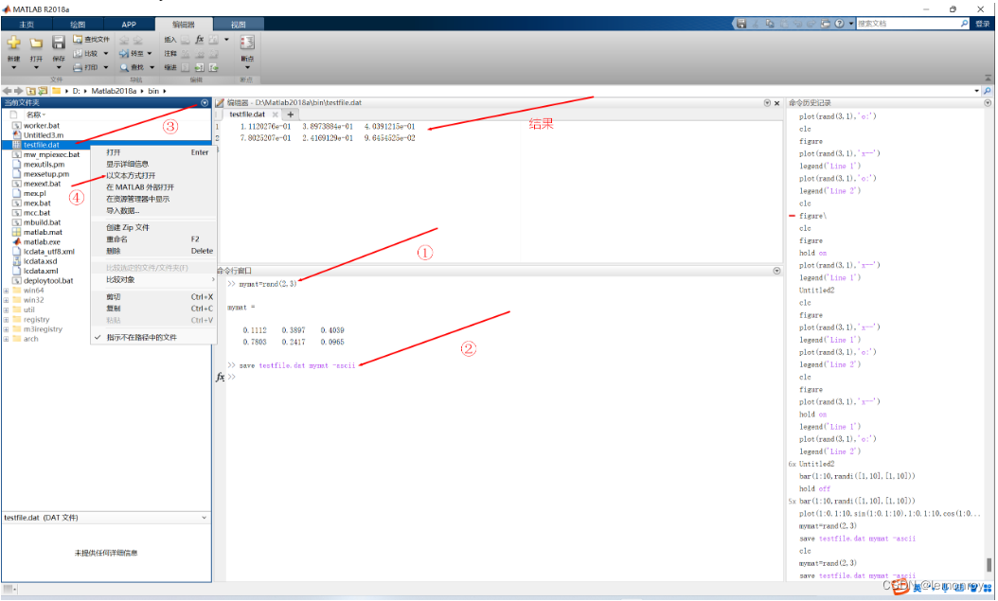The image size is (998, 601).
Task: Click the 登录 sign-in button
Action: (x=982, y=24)
